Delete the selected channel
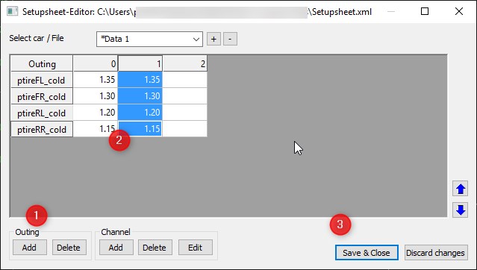The image size is (477, 270). 155,248
